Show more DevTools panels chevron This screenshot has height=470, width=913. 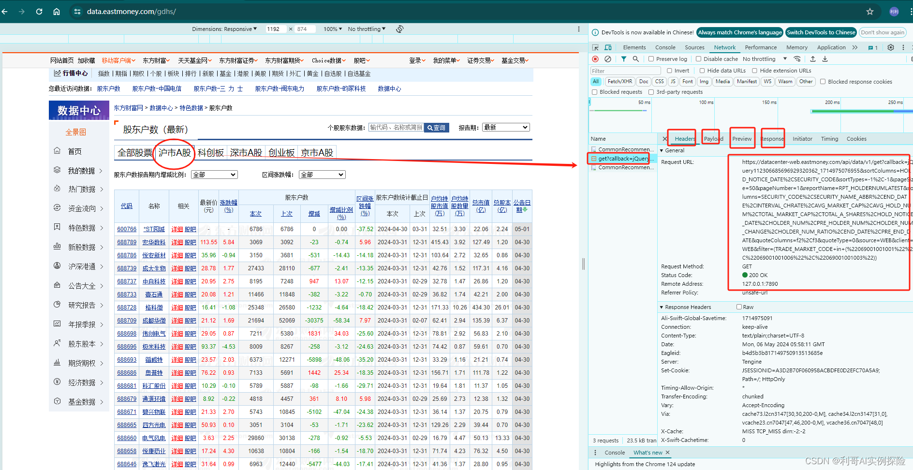point(855,47)
